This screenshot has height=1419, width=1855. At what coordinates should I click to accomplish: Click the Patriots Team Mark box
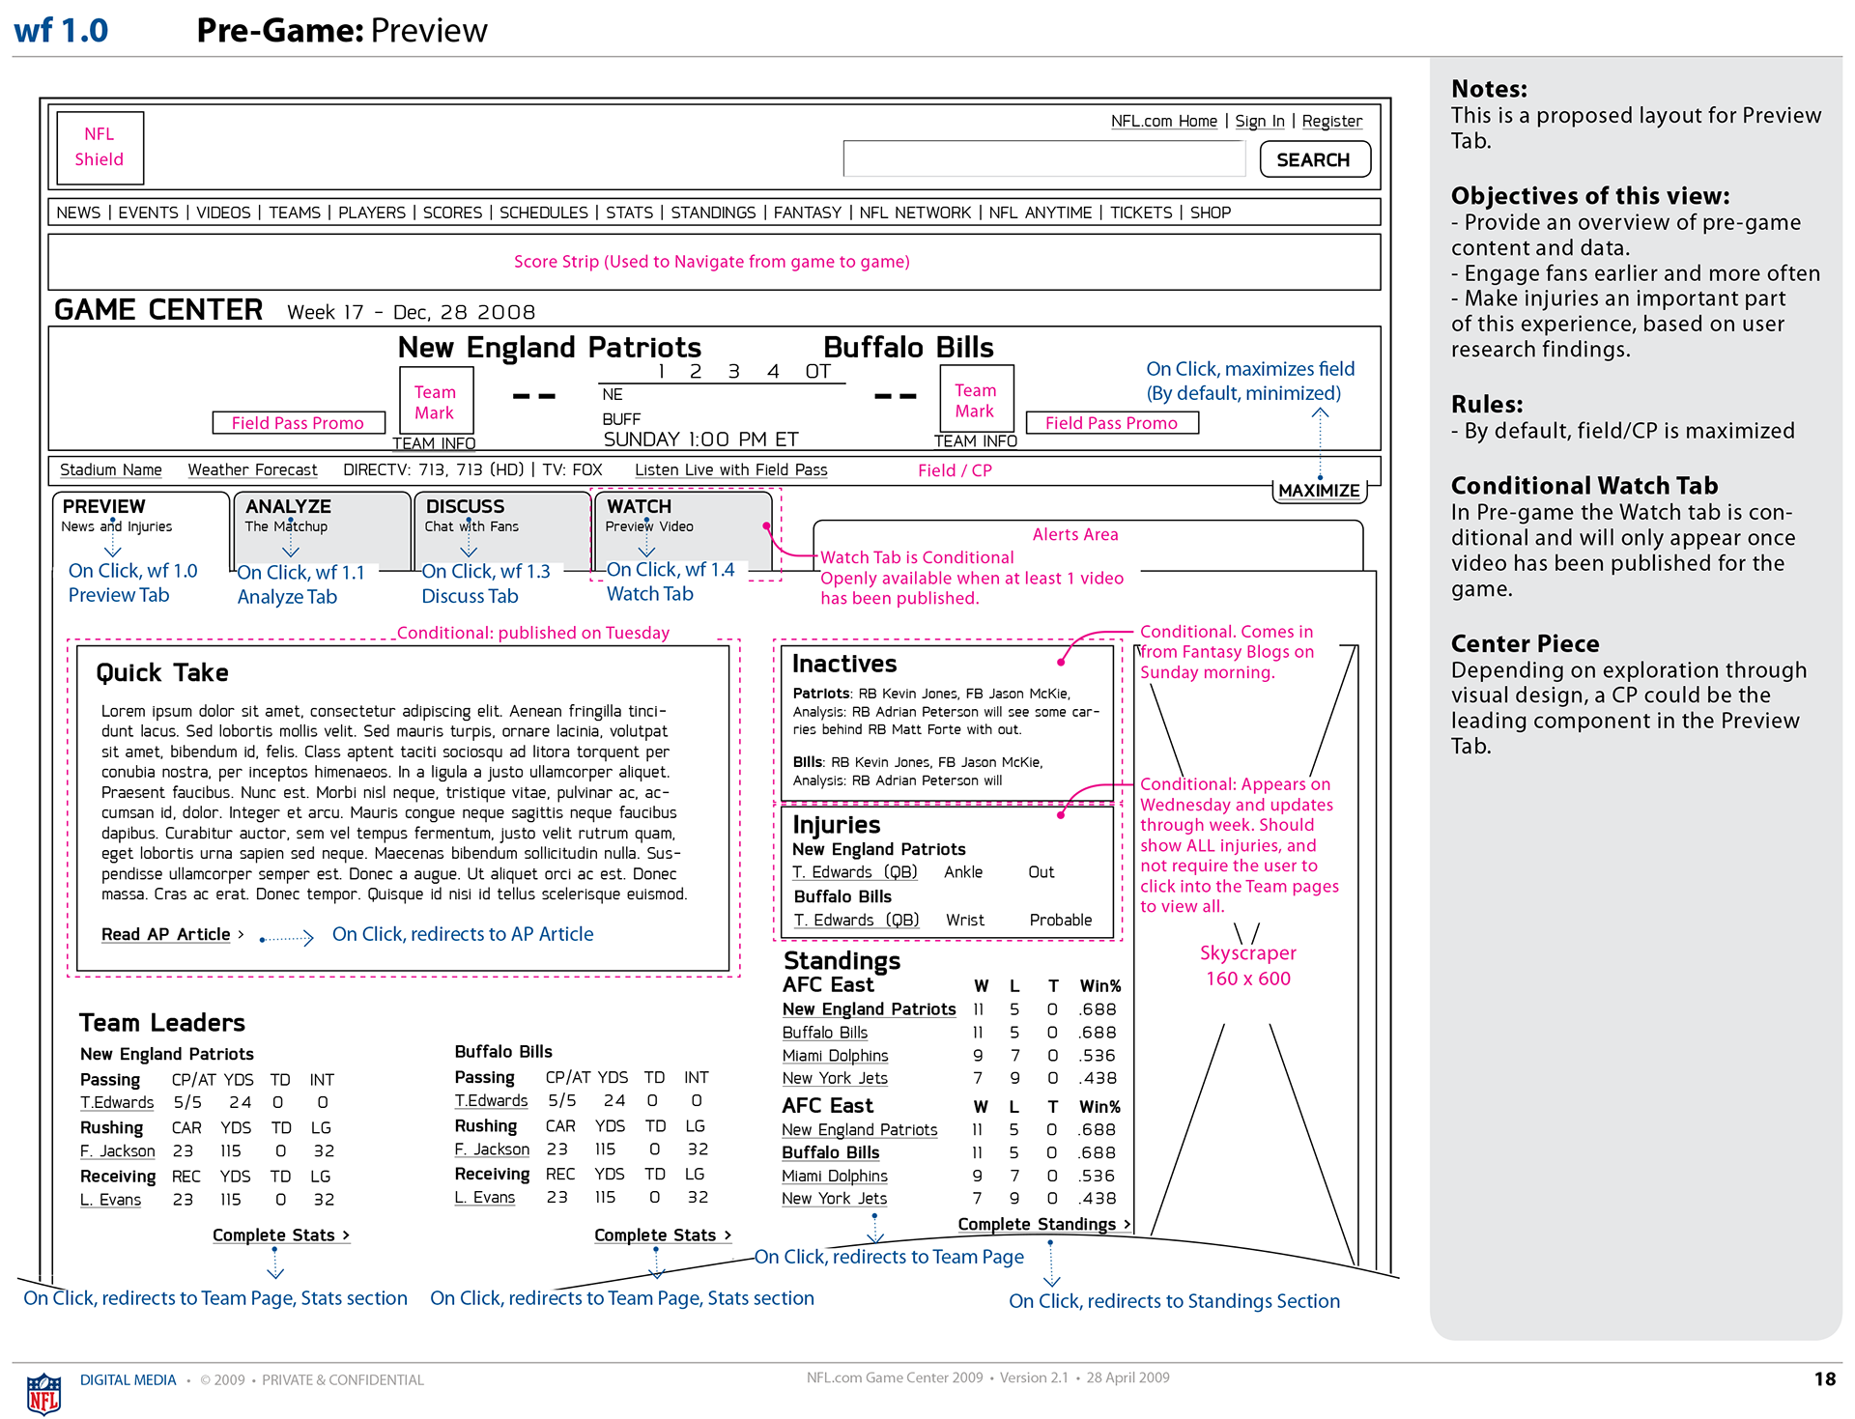436,402
